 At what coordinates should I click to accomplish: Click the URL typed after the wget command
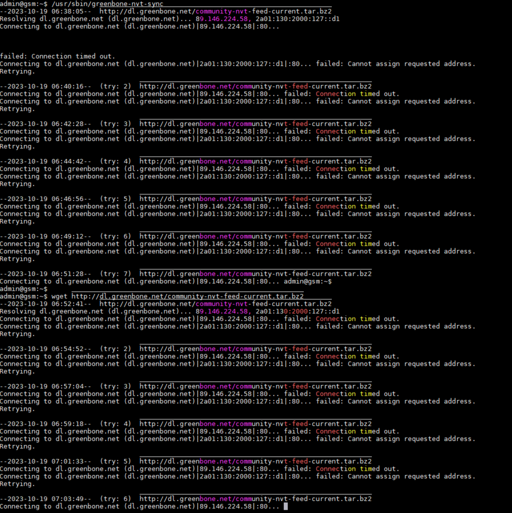click(x=187, y=296)
